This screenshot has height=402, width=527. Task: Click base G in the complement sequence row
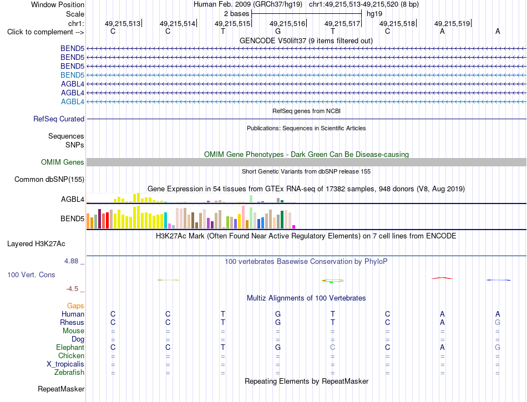click(277, 31)
